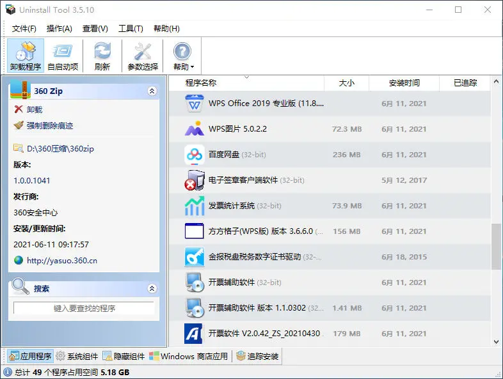Viewport: 503px width, 379px height.
Task: Click the info icon in status bar
Action: [x=8, y=372]
